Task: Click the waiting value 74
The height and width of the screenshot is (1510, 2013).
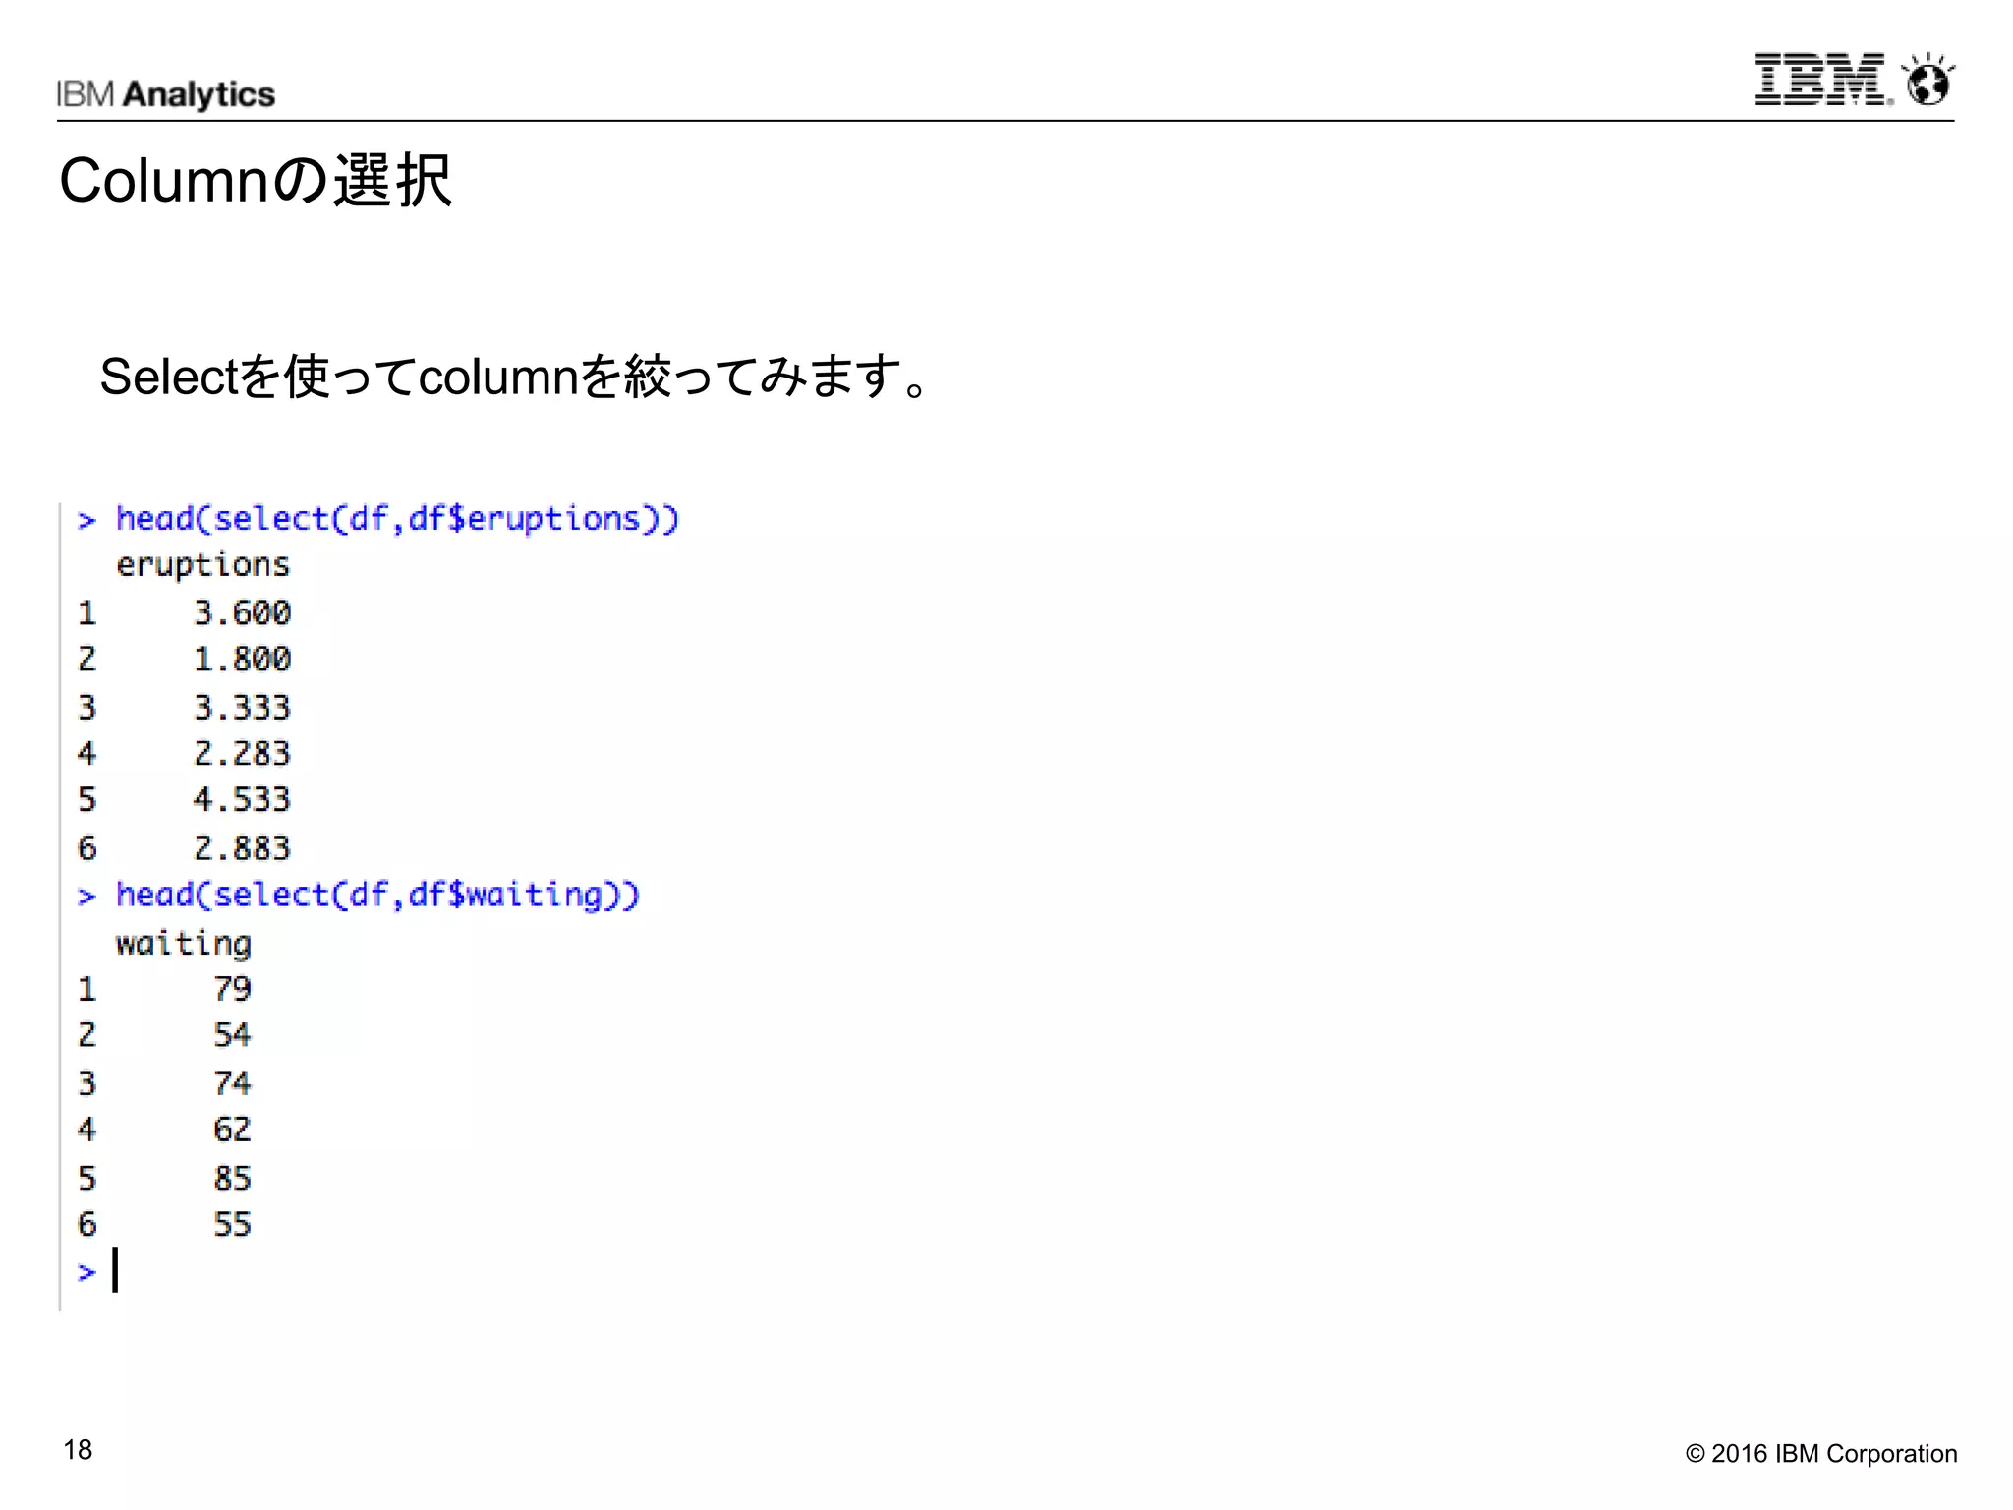Action: pos(232,1082)
